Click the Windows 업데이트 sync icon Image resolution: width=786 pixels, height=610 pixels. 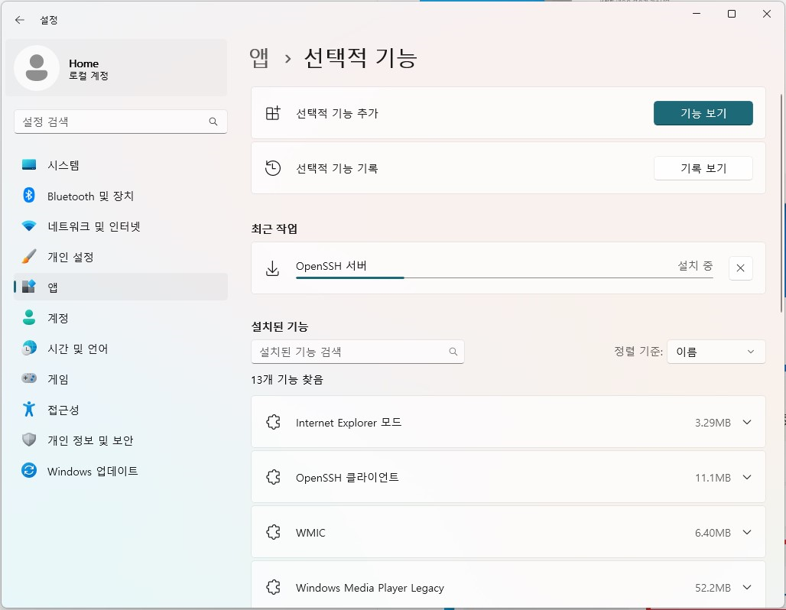pos(29,470)
